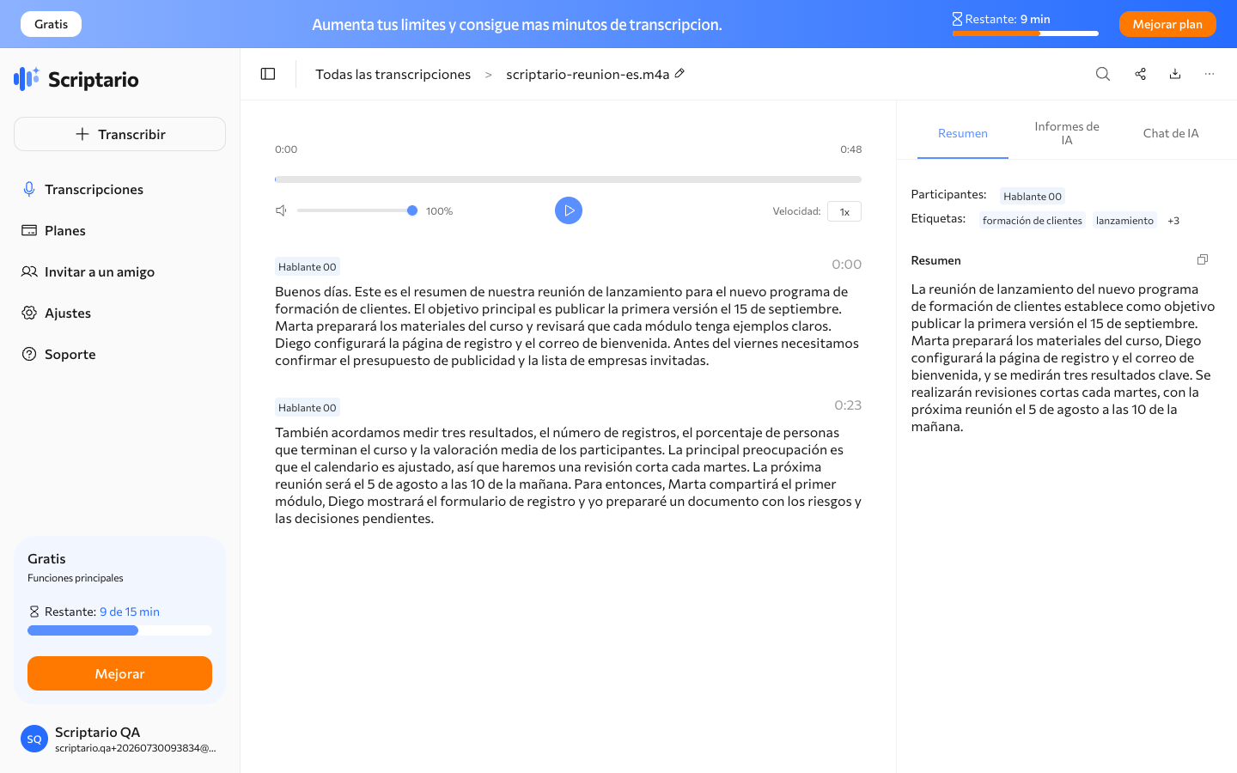The width and height of the screenshot is (1237, 773).
Task: Click the 9 de 15 min link
Action: tap(130, 612)
